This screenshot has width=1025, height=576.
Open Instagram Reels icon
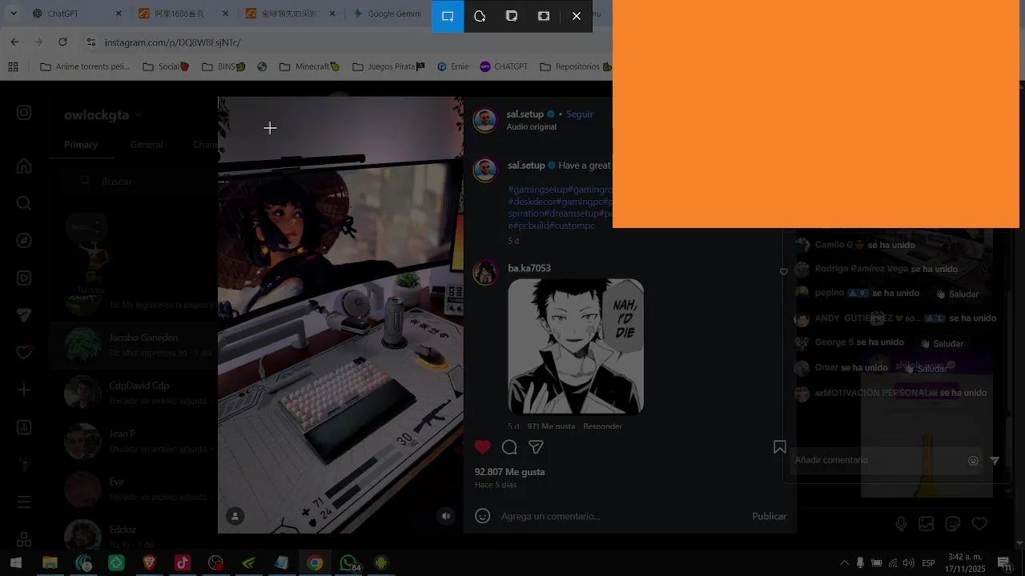pyautogui.click(x=24, y=278)
